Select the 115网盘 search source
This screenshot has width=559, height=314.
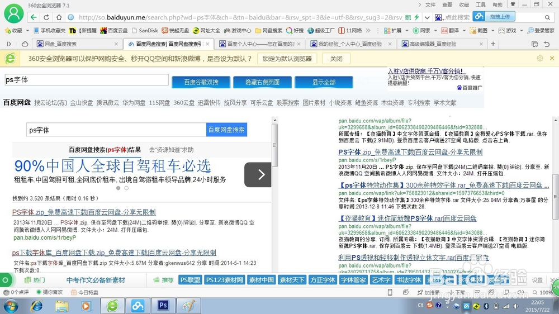pos(159,103)
